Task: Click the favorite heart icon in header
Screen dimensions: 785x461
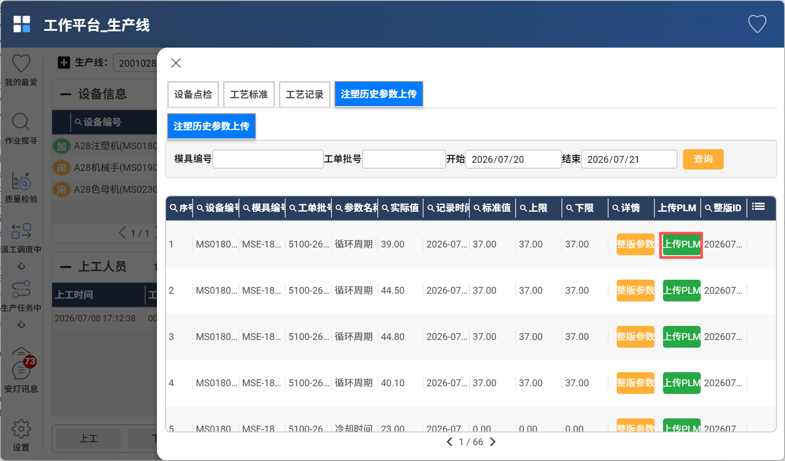Action: point(757,24)
